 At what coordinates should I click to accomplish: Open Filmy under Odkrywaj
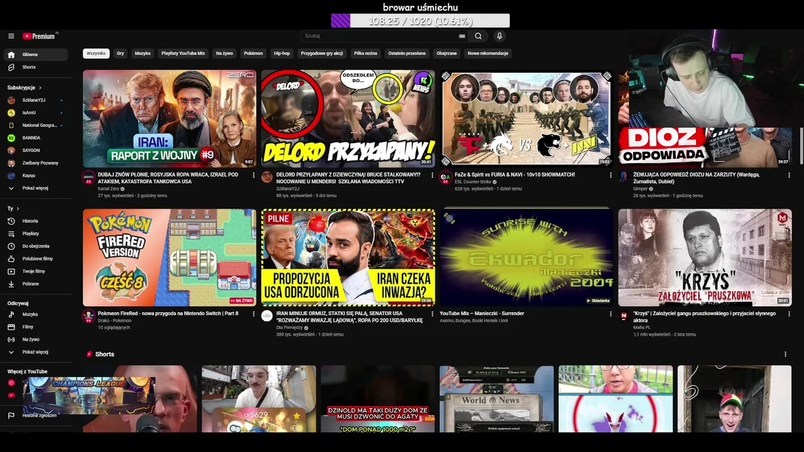pyautogui.click(x=37, y=326)
